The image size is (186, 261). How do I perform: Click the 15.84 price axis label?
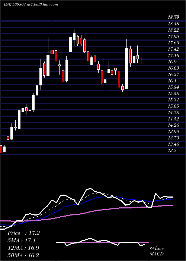(x=173, y=87)
